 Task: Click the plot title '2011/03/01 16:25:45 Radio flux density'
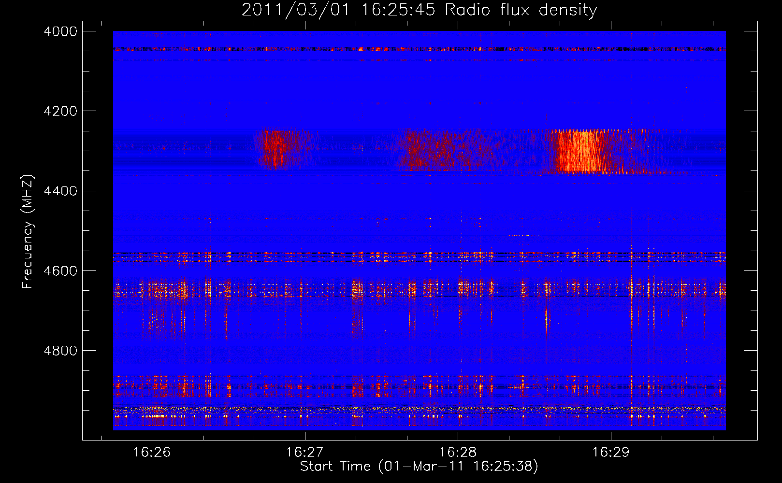(419, 10)
